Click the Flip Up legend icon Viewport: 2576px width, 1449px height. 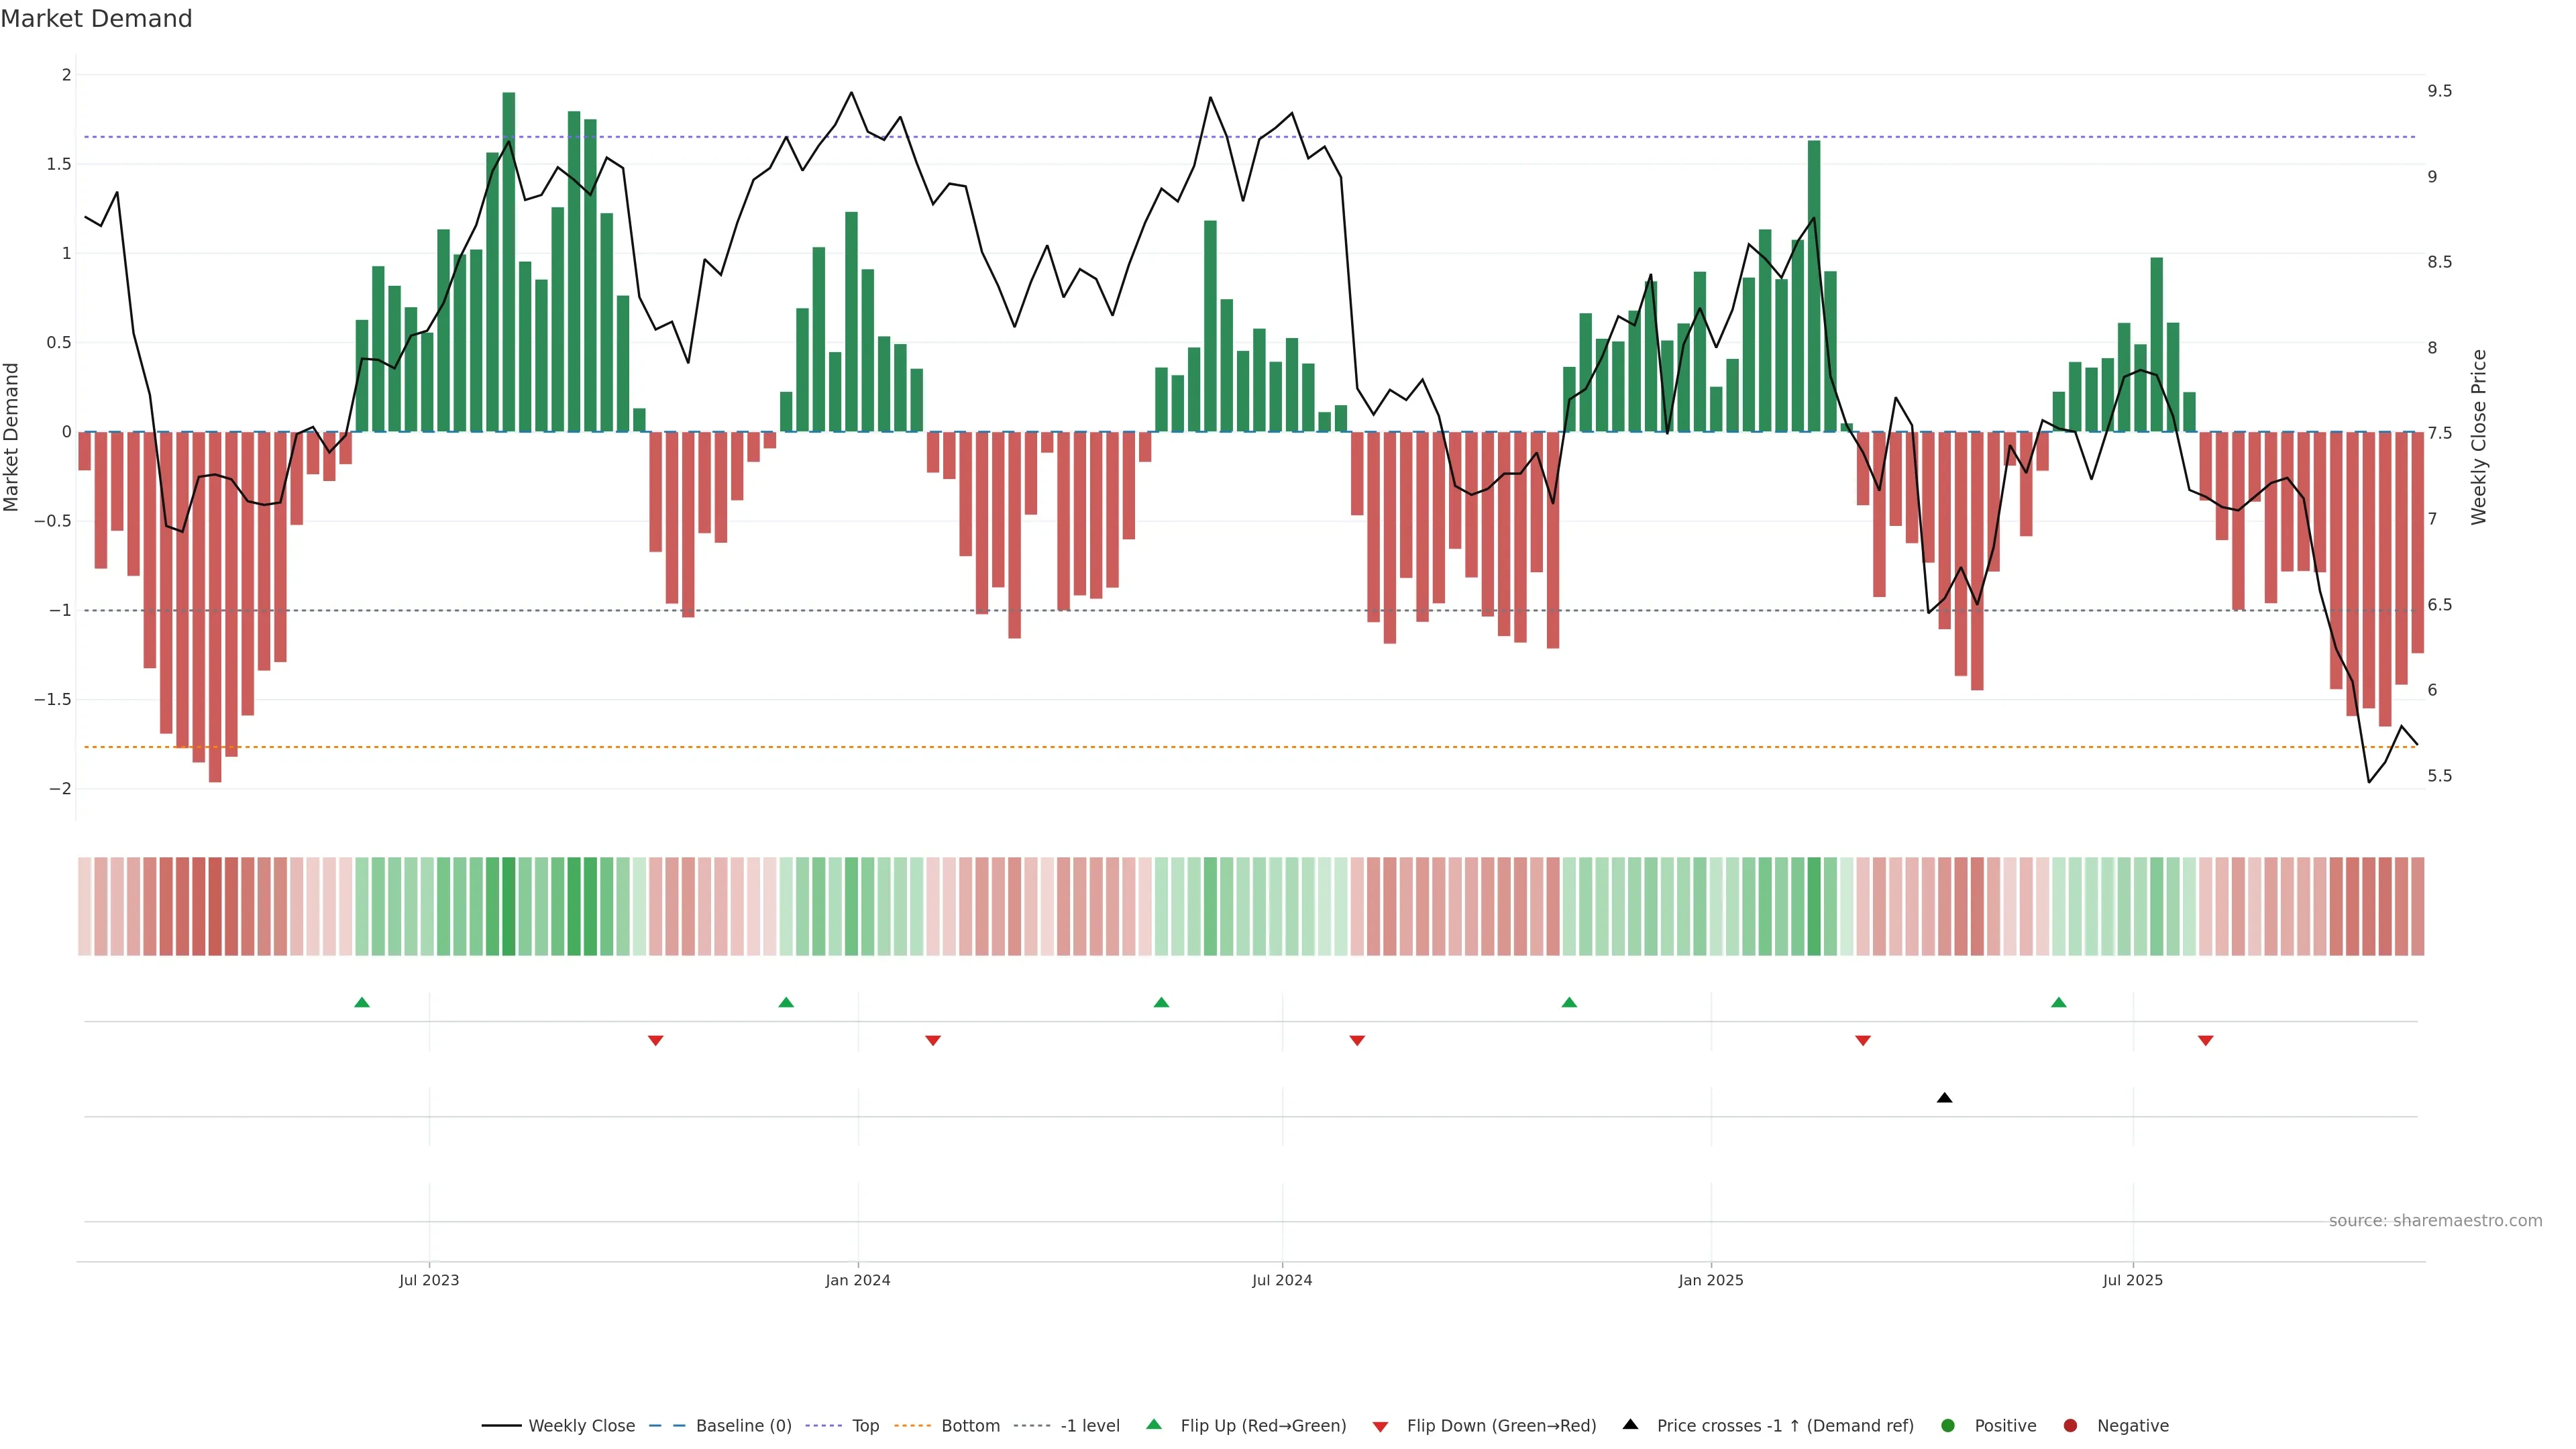[1154, 1425]
